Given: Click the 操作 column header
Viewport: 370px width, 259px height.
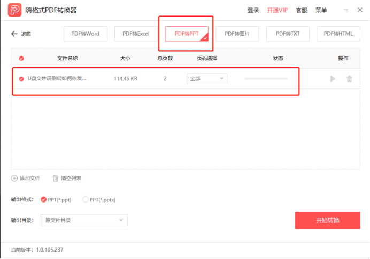Looking at the screenshot, I should [343, 58].
